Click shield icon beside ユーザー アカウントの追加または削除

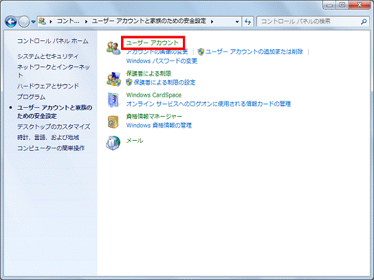pos(201,51)
